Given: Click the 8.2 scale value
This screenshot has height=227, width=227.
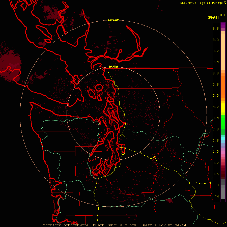Looking at the screenshot, I should click(x=216, y=51).
